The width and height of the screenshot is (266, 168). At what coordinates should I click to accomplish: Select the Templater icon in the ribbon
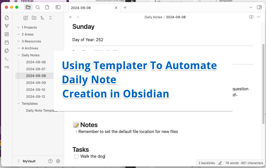(x=7, y=67)
